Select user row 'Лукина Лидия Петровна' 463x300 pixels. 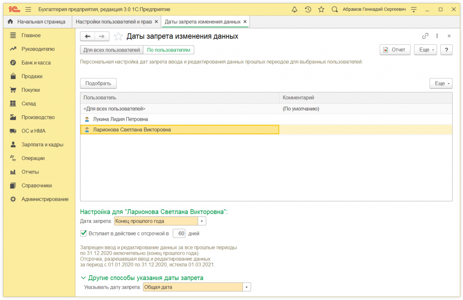tap(120, 119)
